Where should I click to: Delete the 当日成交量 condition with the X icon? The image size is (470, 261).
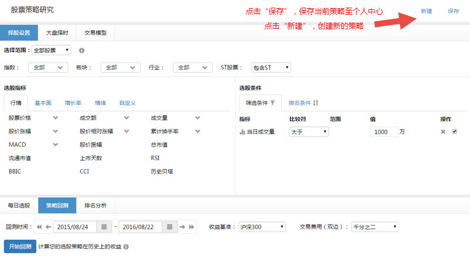[x=444, y=132]
